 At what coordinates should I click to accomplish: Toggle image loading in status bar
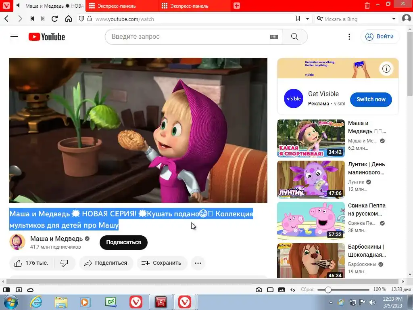(281, 290)
